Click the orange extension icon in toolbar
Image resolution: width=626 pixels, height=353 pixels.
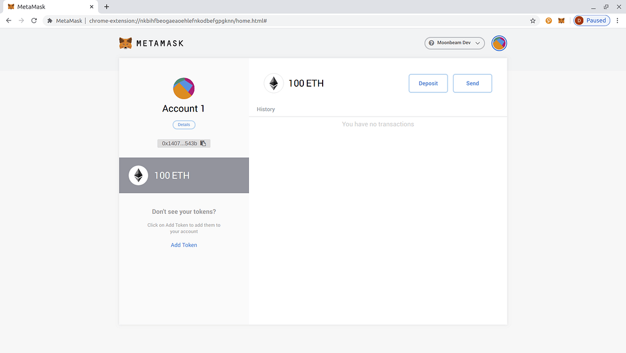tap(548, 21)
